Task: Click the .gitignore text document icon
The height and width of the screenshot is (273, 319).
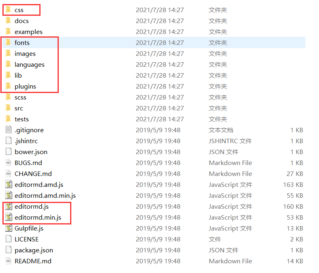Action: 9,130
